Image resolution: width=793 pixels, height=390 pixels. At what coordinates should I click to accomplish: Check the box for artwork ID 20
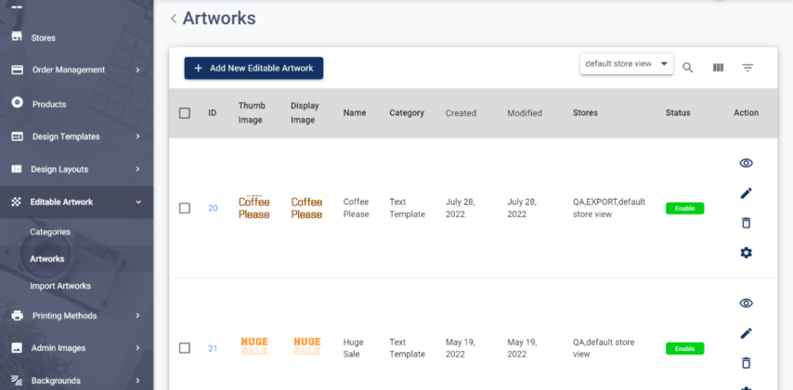point(185,208)
